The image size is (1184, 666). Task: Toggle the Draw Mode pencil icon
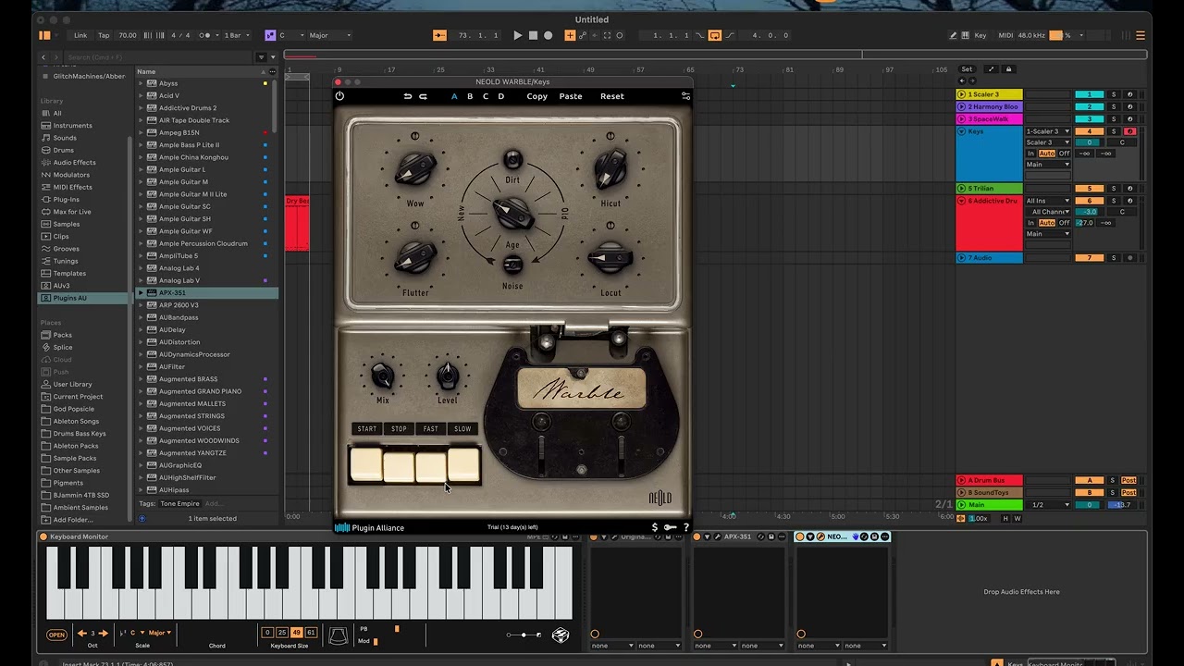pyautogui.click(x=954, y=35)
